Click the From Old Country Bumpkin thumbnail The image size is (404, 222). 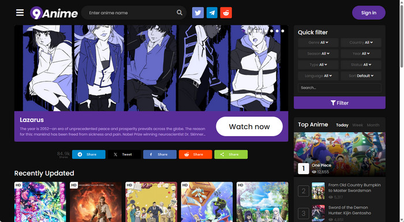[318, 191]
